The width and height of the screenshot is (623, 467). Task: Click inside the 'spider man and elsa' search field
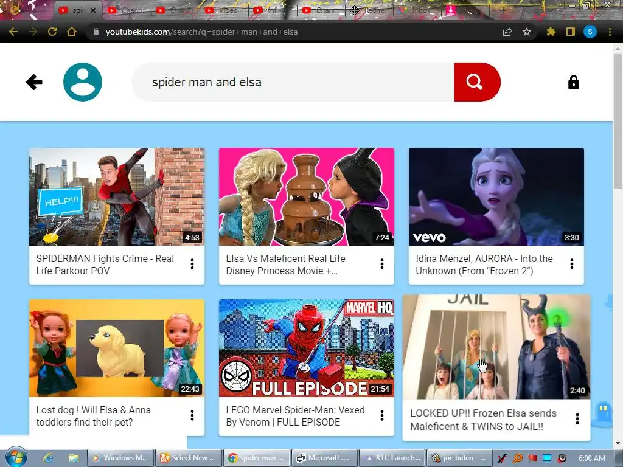pos(293,82)
